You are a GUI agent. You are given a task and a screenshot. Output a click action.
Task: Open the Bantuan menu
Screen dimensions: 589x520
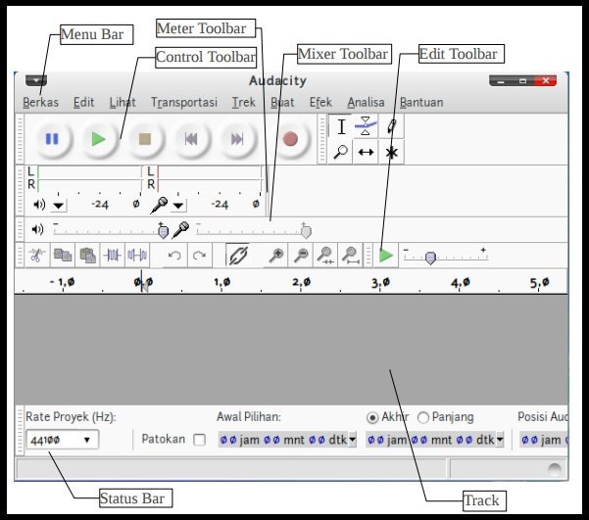tap(421, 102)
